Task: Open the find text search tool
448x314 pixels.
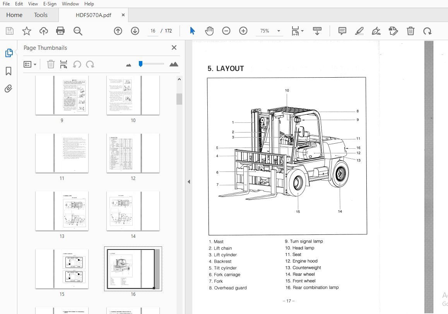Action: [x=78, y=31]
